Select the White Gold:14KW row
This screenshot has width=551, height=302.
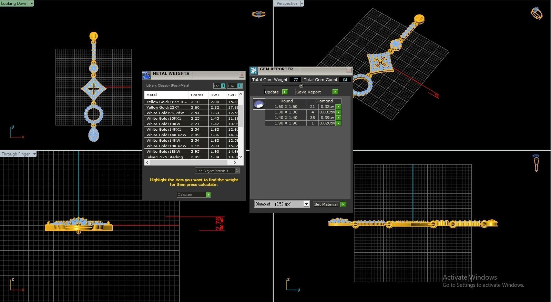[192, 140]
